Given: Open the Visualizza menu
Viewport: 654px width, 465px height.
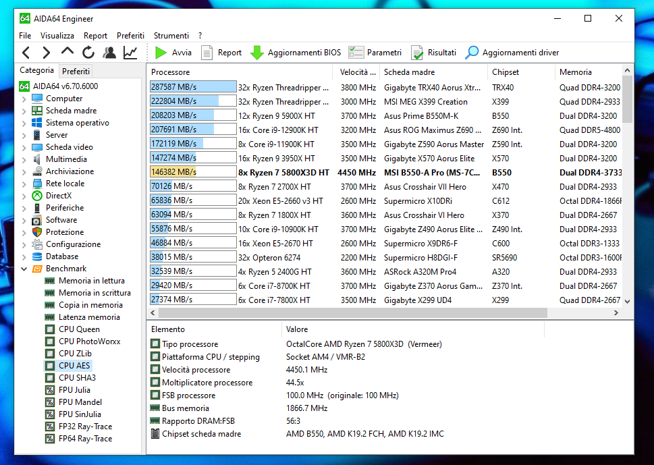Looking at the screenshot, I should (57, 36).
